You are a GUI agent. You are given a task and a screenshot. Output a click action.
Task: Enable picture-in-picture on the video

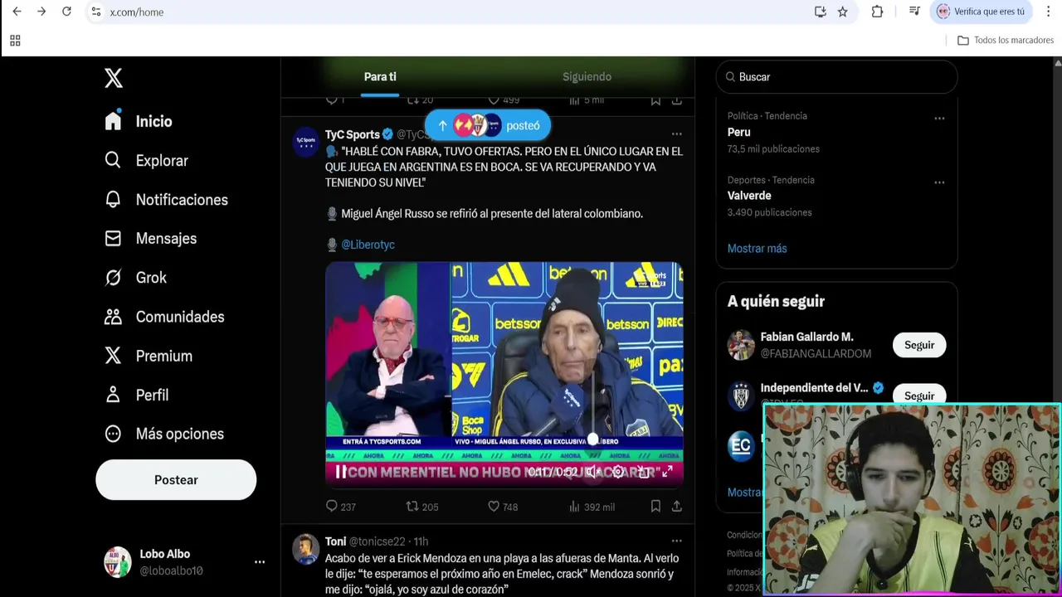pos(643,472)
